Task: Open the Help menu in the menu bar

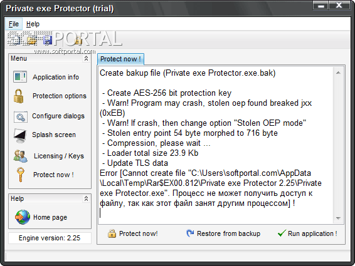Action: pyautogui.click(x=33, y=24)
